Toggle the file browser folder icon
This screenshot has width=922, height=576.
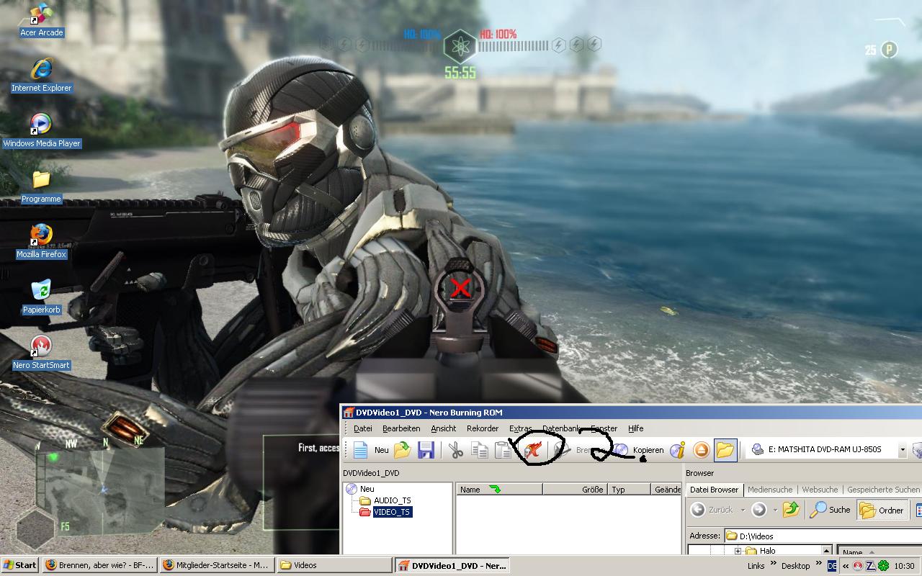tap(725, 450)
